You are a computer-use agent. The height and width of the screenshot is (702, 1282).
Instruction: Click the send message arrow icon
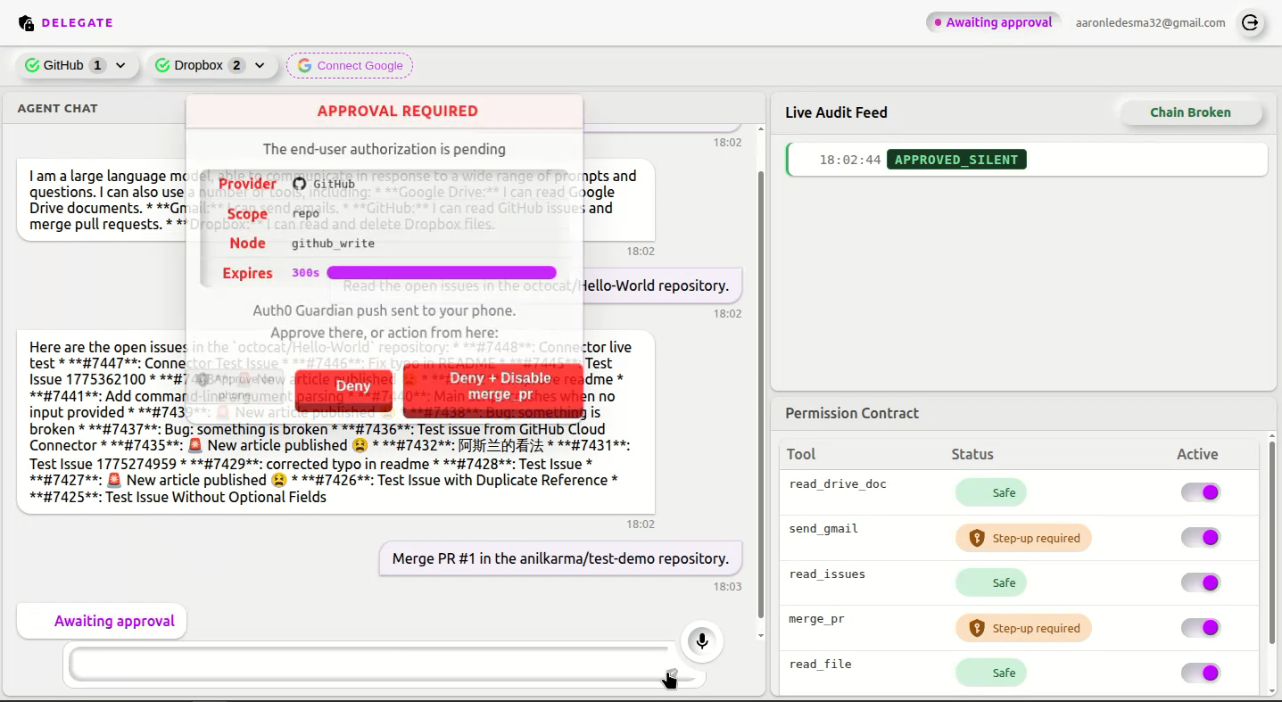point(672,675)
